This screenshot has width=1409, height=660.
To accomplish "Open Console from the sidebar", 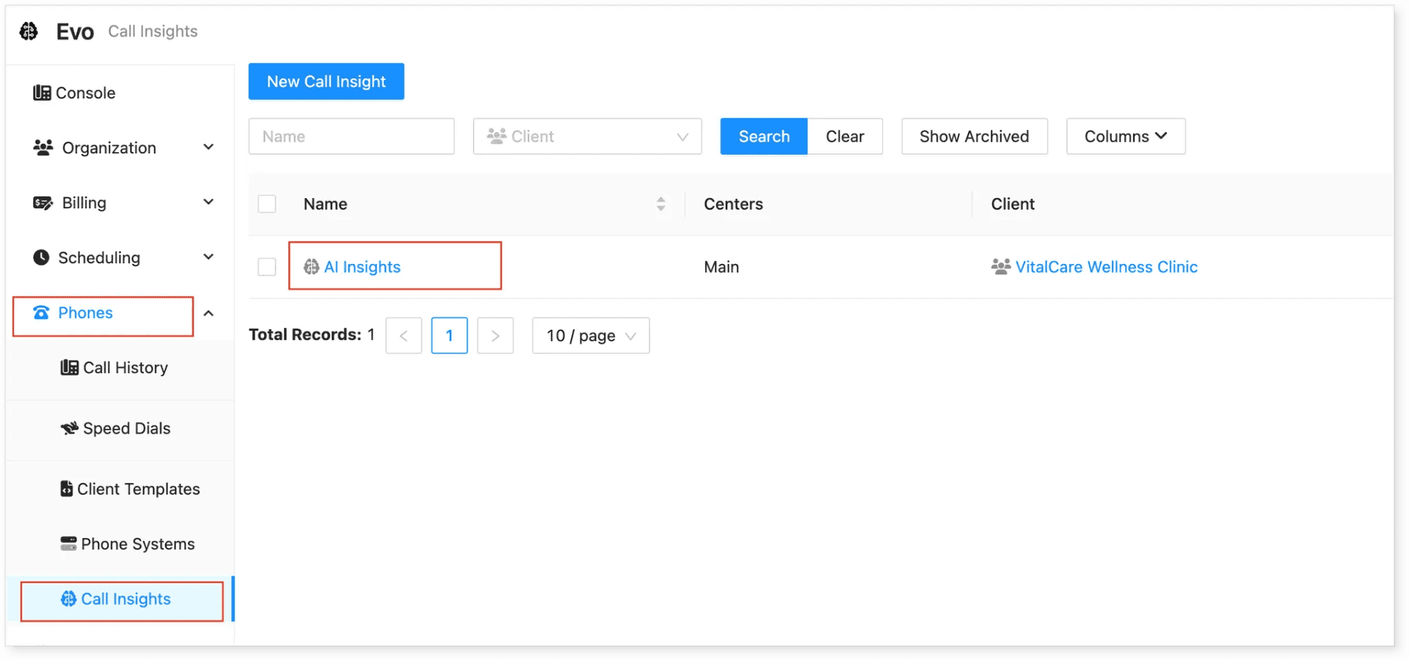I will point(75,93).
